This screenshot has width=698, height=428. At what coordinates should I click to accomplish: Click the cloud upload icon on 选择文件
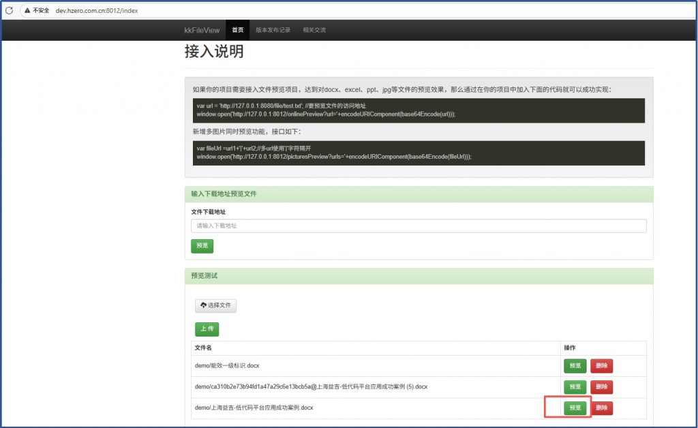click(x=203, y=305)
